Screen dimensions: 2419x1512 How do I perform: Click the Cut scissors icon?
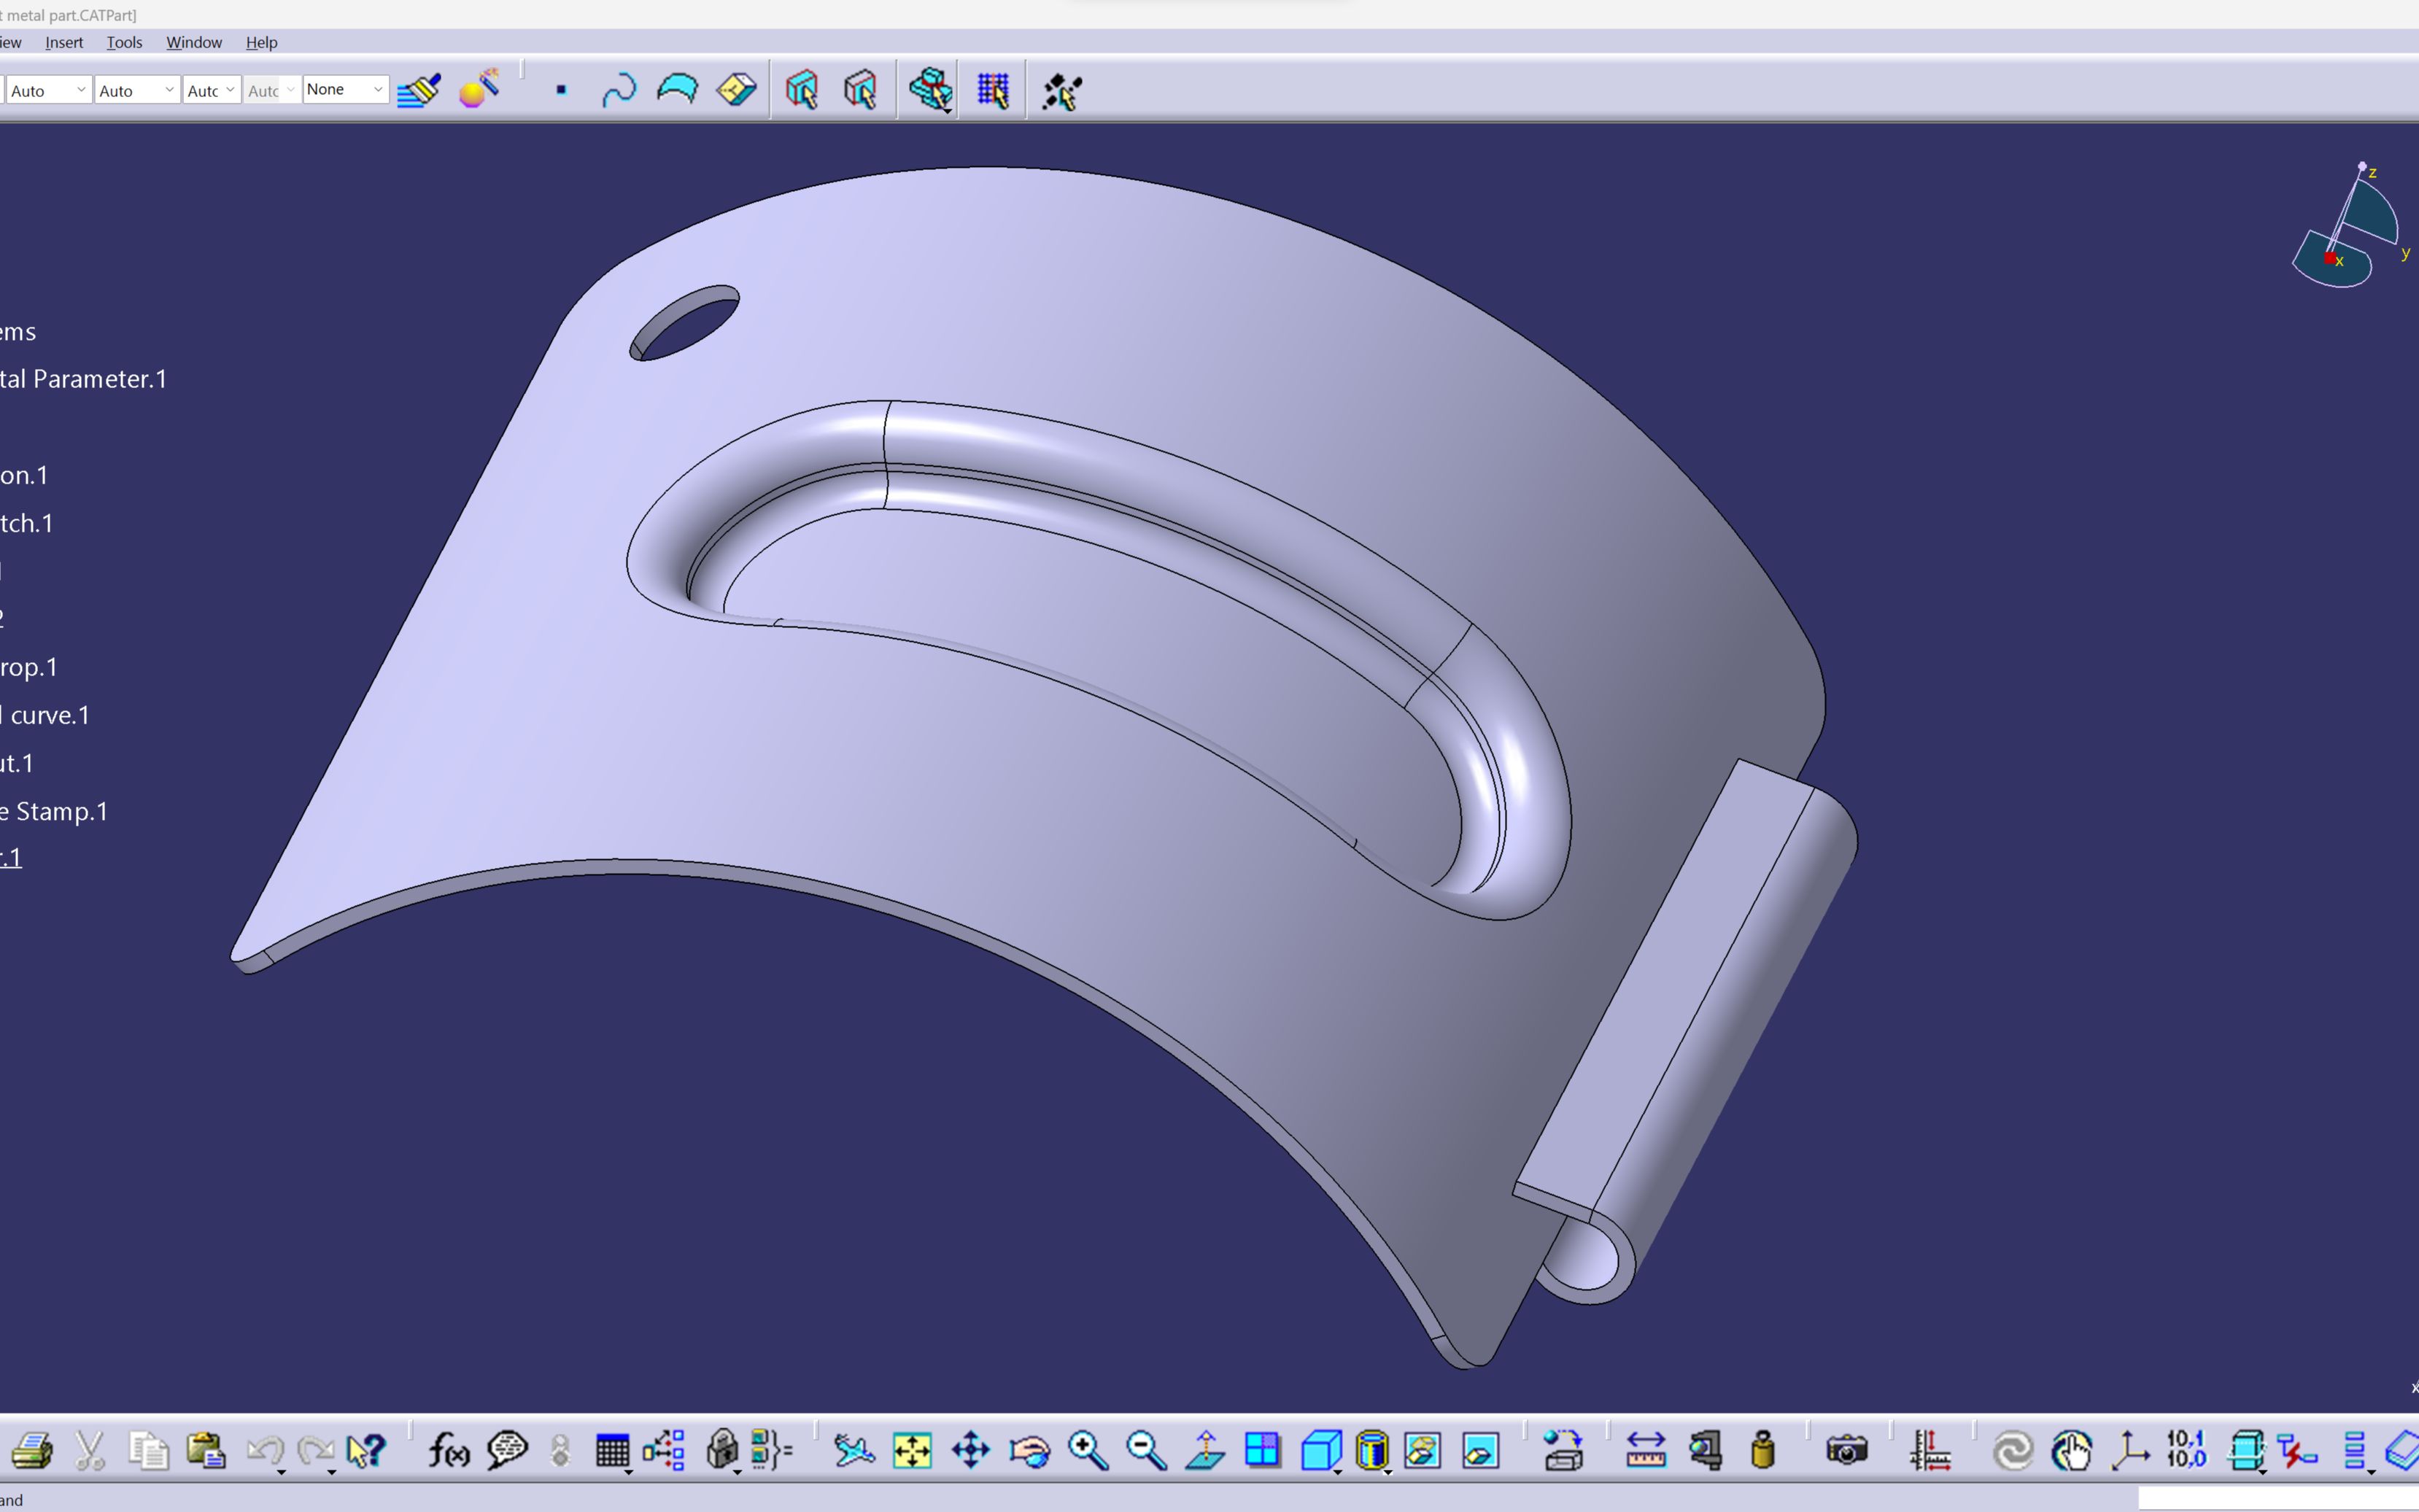pos(90,1450)
